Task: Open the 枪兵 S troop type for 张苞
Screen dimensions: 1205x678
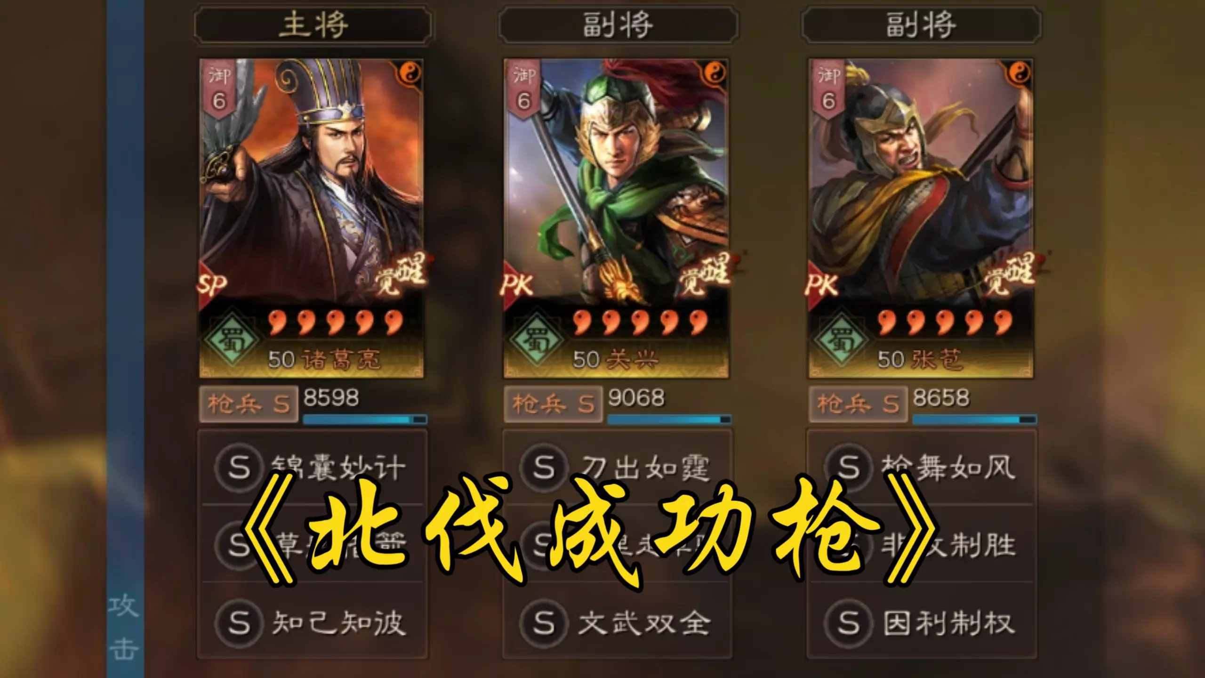Action: click(x=858, y=404)
